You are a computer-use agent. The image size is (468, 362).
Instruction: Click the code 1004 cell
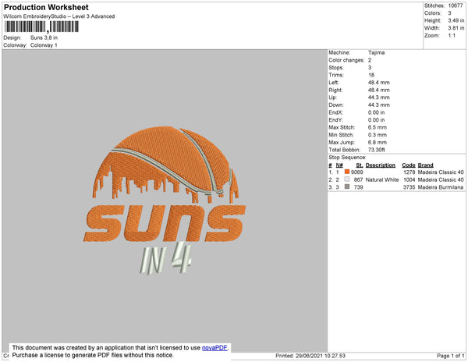tap(409, 179)
